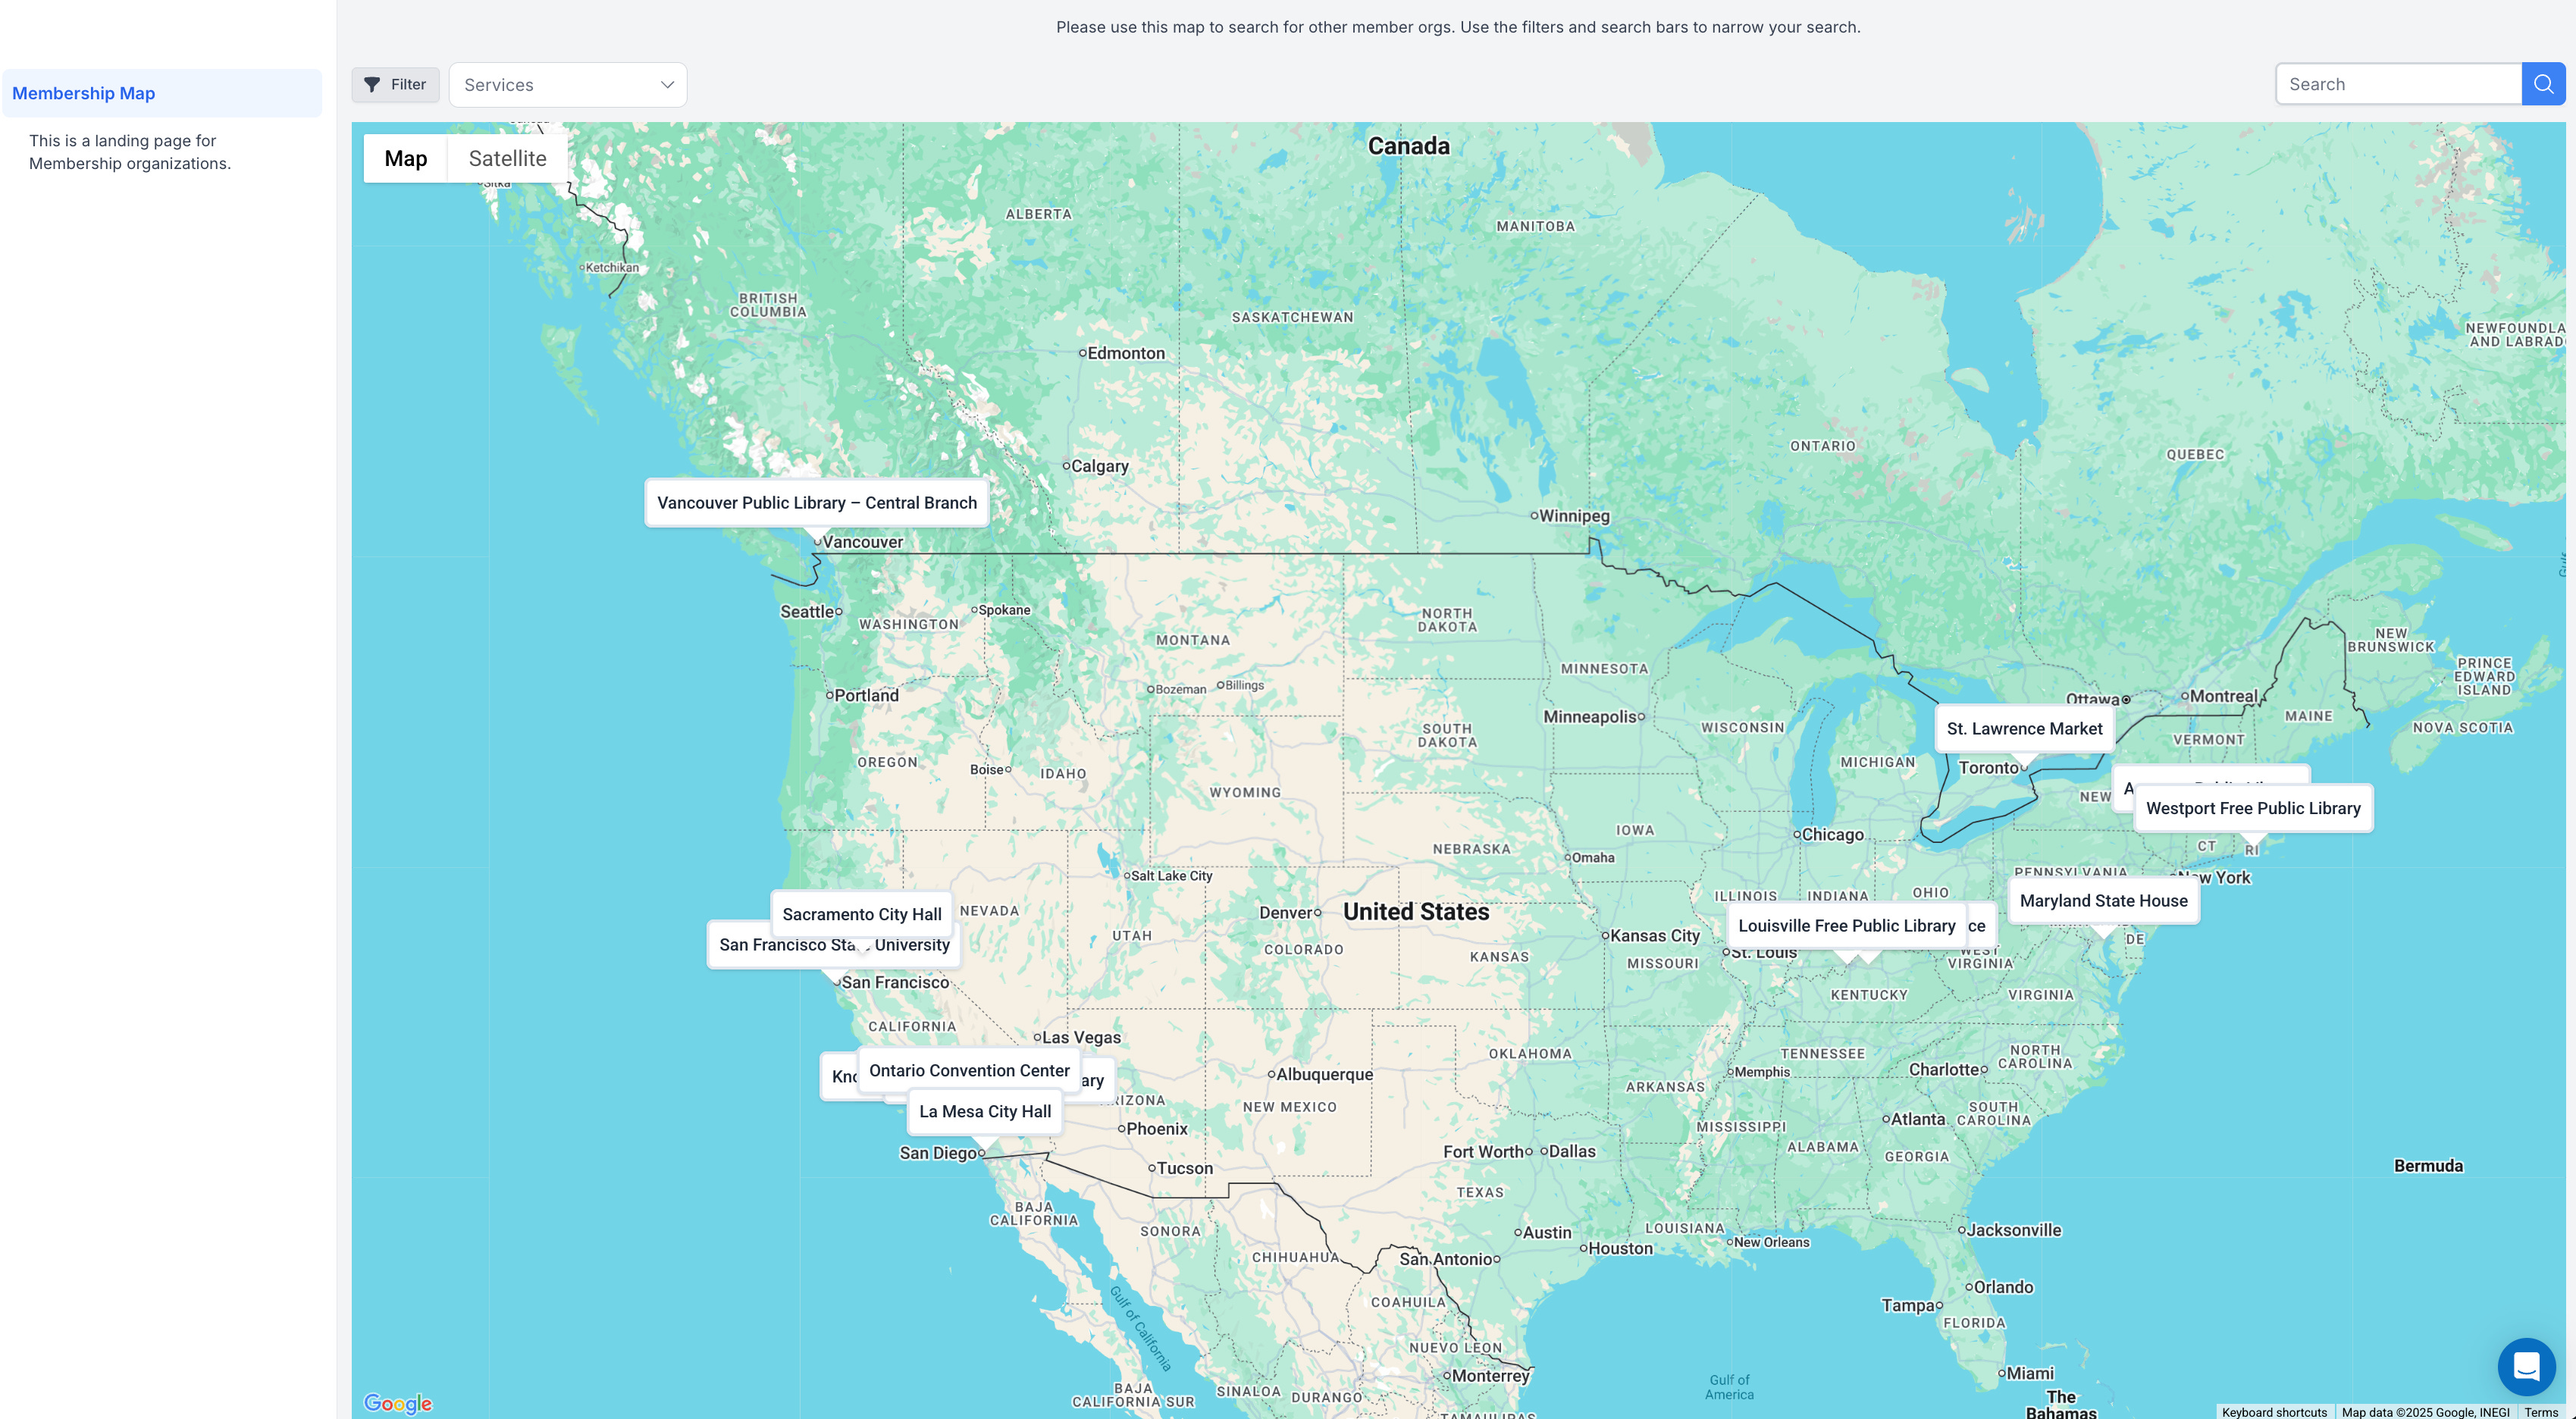The width and height of the screenshot is (2576, 1419).
Task: Switch to Satellite map view
Action: [507, 158]
